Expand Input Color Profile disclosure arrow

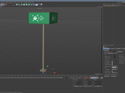104,73
